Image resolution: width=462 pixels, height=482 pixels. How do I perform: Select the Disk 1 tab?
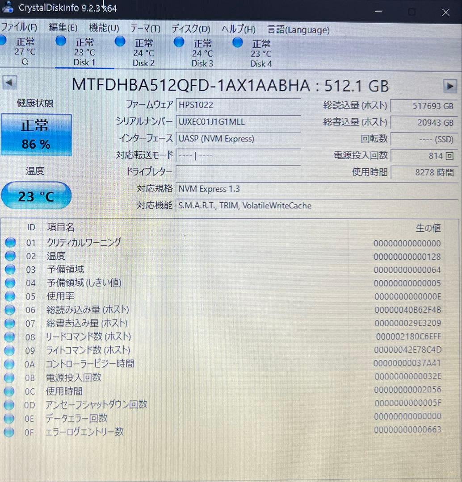pos(84,52)
